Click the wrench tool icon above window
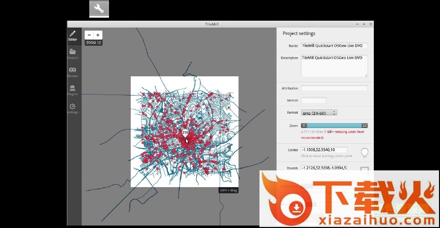This screenshot has width=440, height=228. coord(99,9)
